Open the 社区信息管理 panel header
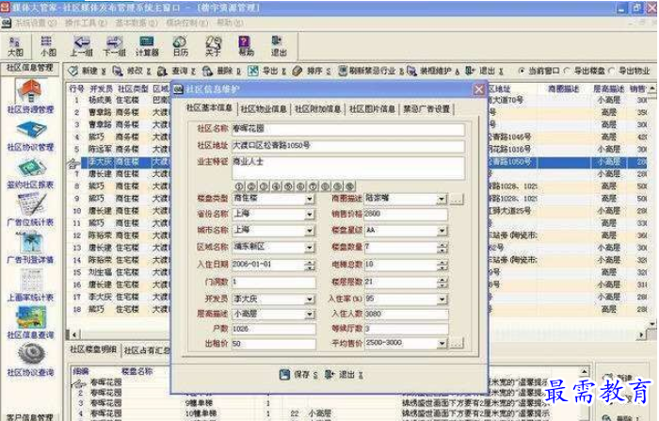Screen dimensions: 659x421 click(x=30, y=68)
